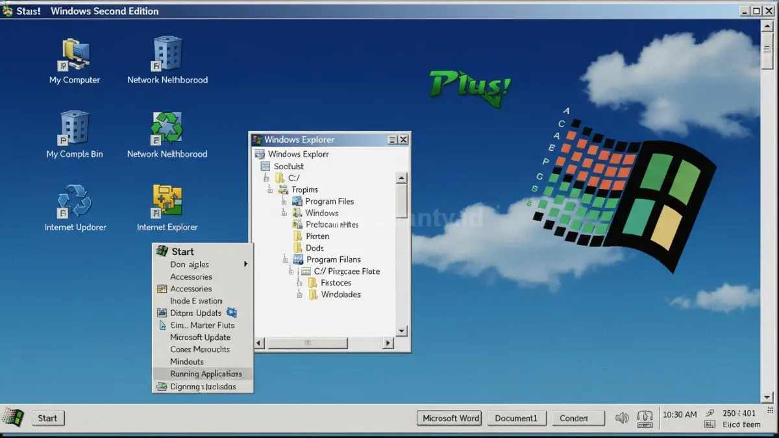Click the icon left of Dignnmg entry
This screenshot has height=438, width=779.
pos(162,387)
